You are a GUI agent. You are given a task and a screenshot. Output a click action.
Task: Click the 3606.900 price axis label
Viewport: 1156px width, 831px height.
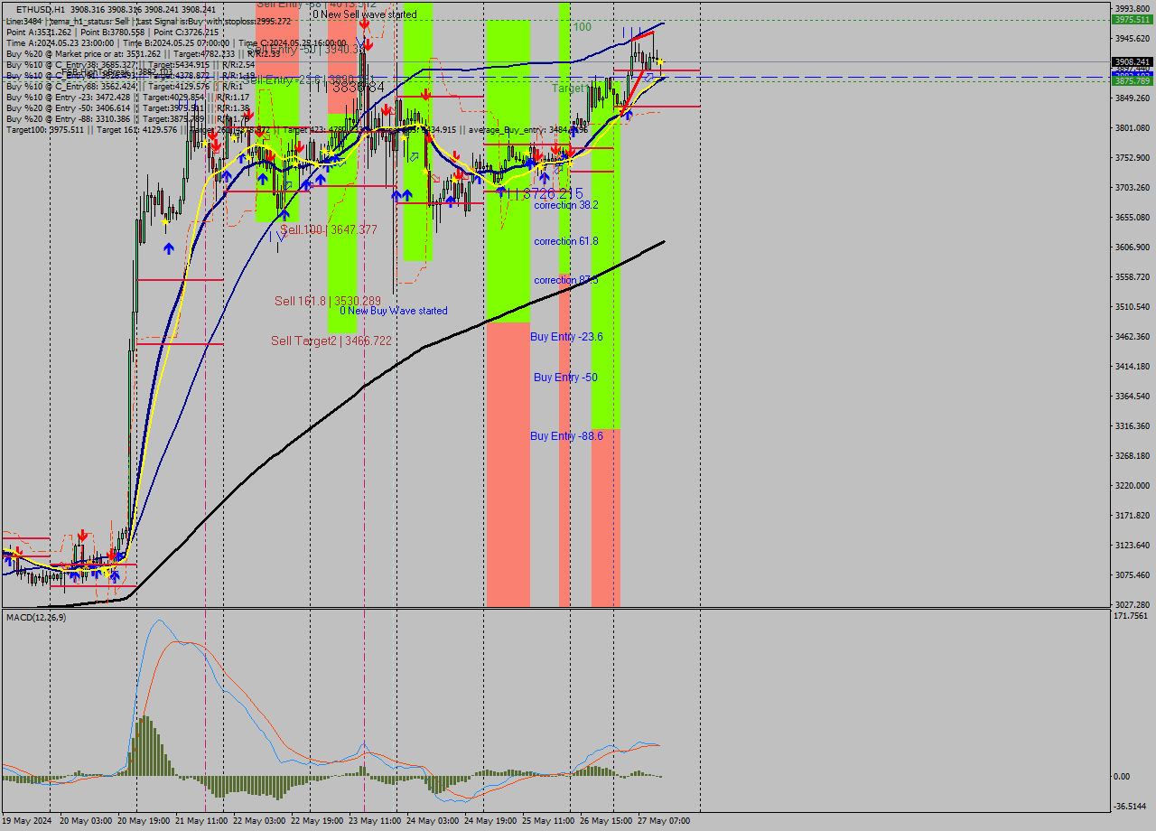point(1132,247)
